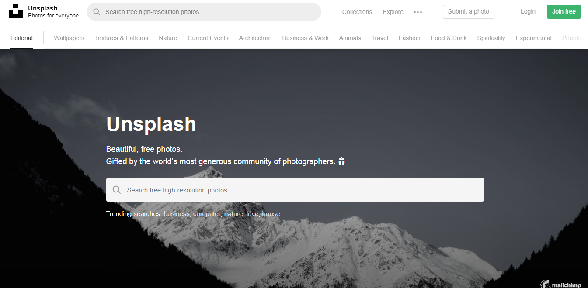Open the three-dots more menu
Image resolution: width=588 pixels, height=288 pixels.
[x=418, y=12]
